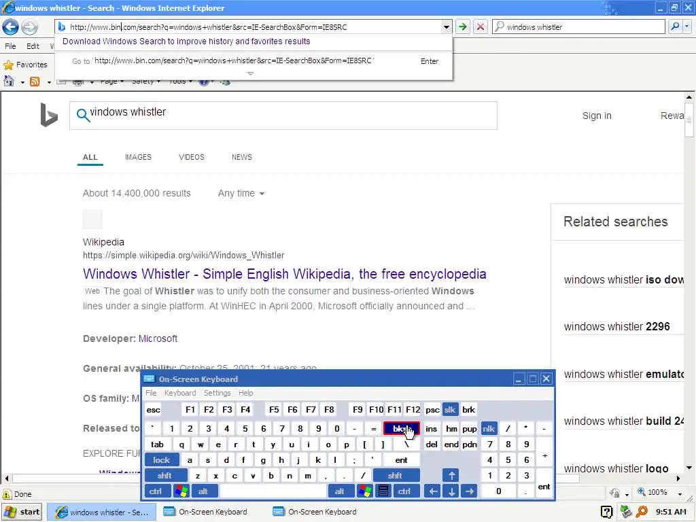Click the Bing logo on the page
The image size is (696, 522).
(49, 115)
